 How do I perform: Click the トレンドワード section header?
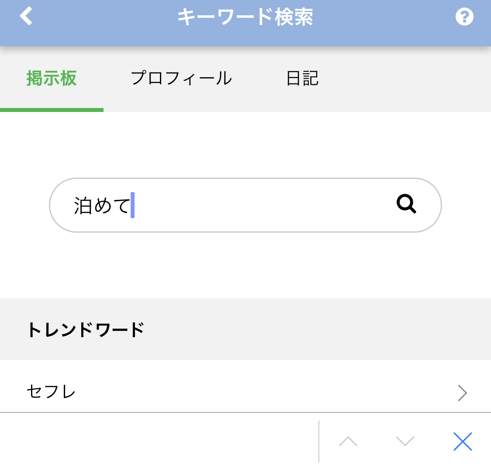(86, 329)
